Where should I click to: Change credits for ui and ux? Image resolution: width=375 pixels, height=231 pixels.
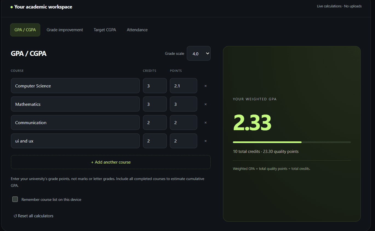tap(155, 141)
